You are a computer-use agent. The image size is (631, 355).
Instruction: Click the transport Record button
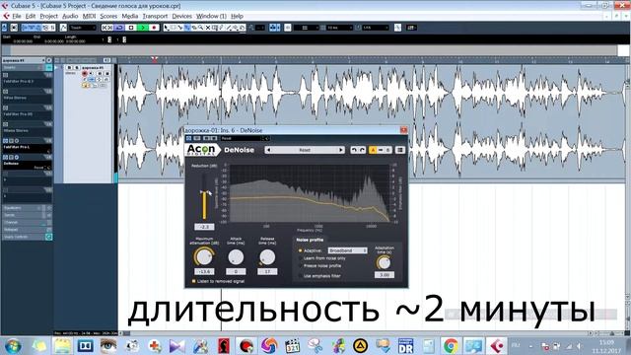coord(154,28)
